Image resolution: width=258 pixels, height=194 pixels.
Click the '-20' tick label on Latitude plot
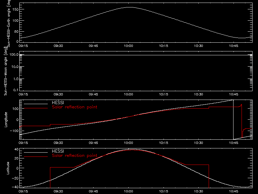[15, 178]
